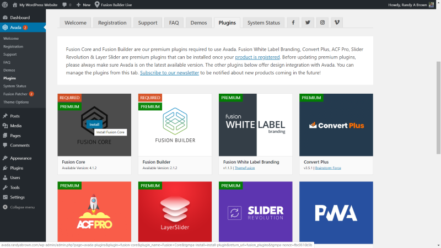
Task: Click the page vertical scrollbar thumb
Action: coord(438,107)
